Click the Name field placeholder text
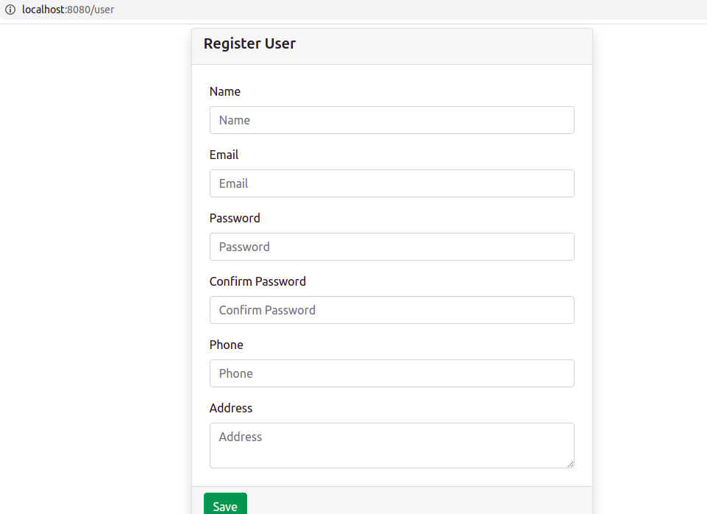 click(234, 120)
